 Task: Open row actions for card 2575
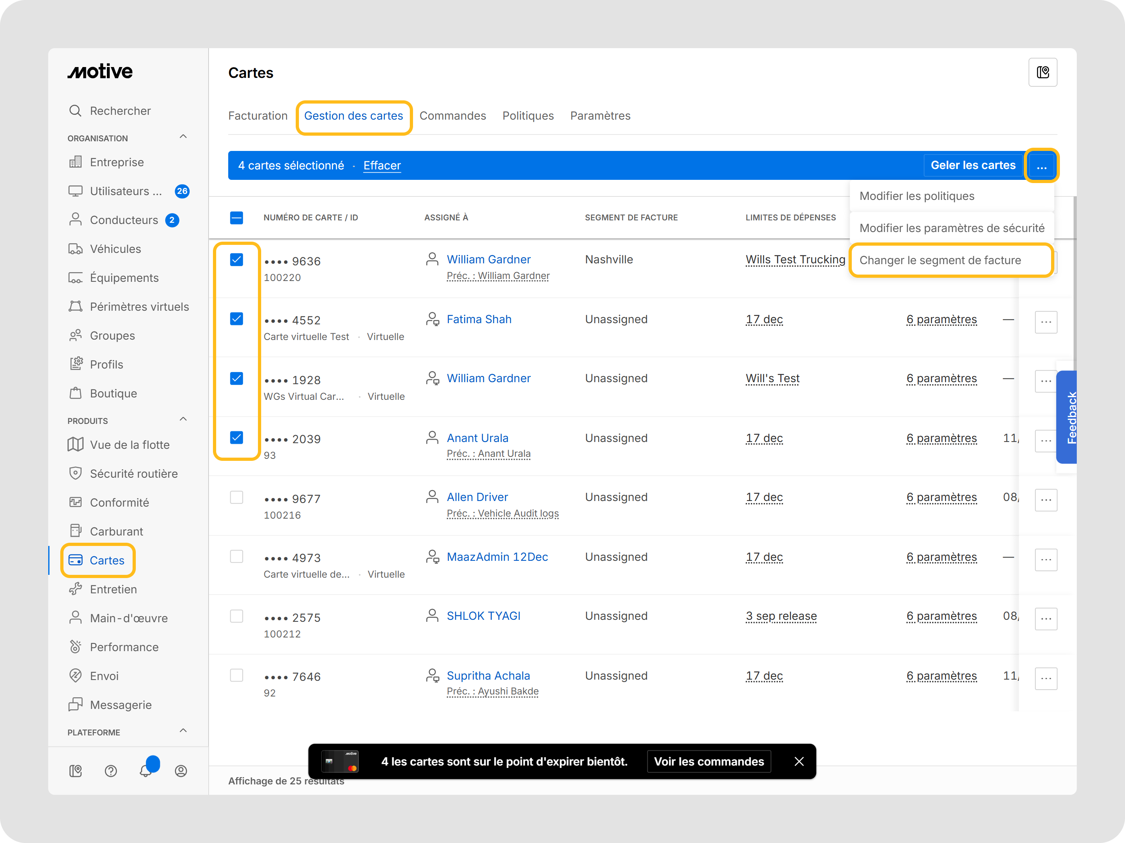[1046, 619]
